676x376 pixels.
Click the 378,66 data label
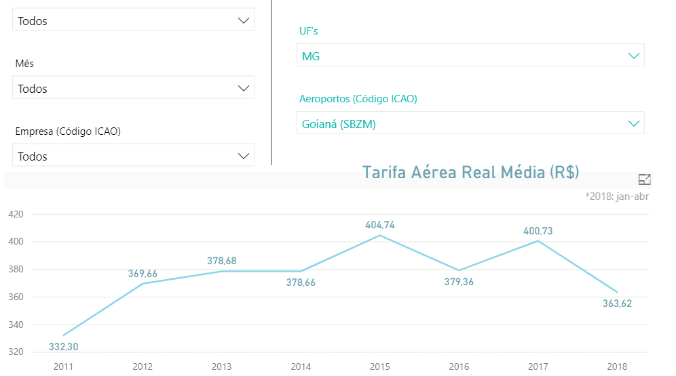point(301,283)
